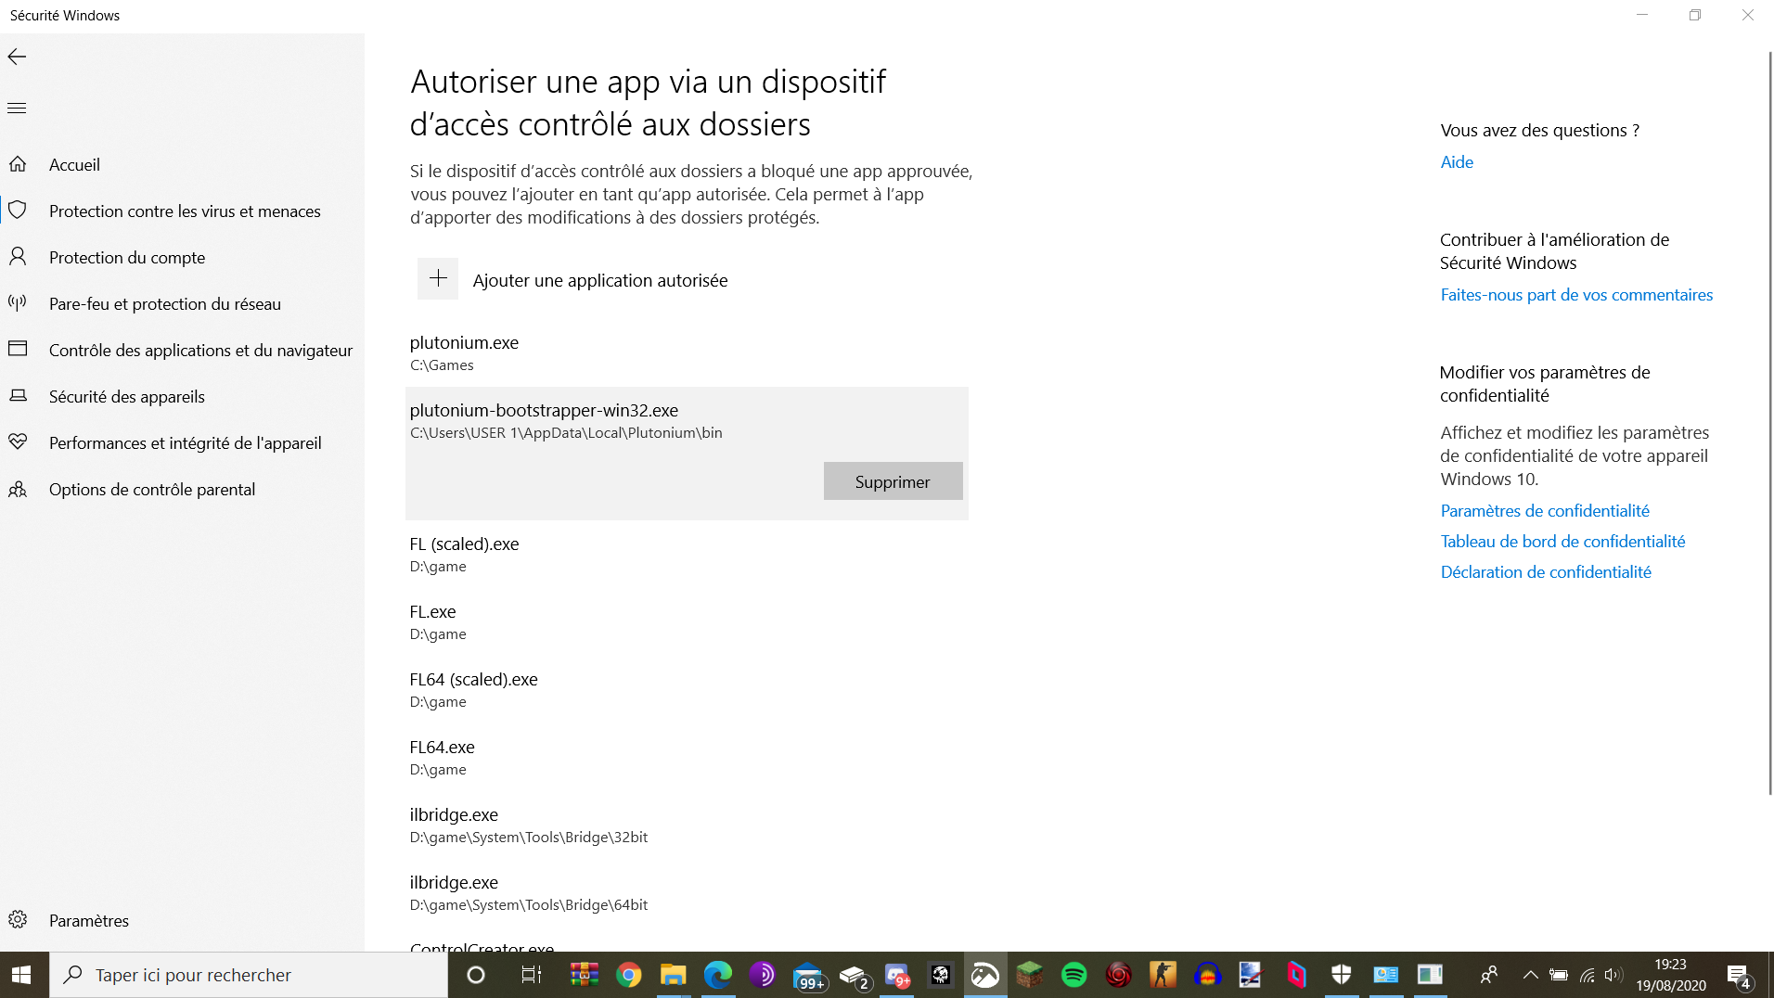Open Tableau de bord de confidentialité
This screenshot has height=998, width=1774.
(x=1562, y=541)
